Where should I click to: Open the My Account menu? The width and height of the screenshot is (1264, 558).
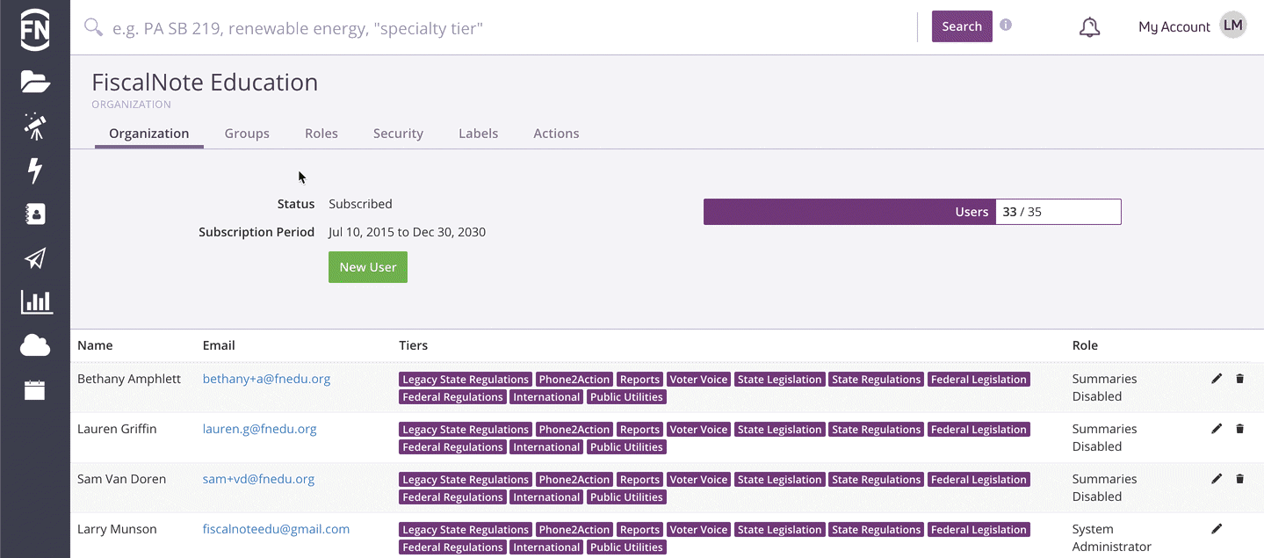[1174, 27]
